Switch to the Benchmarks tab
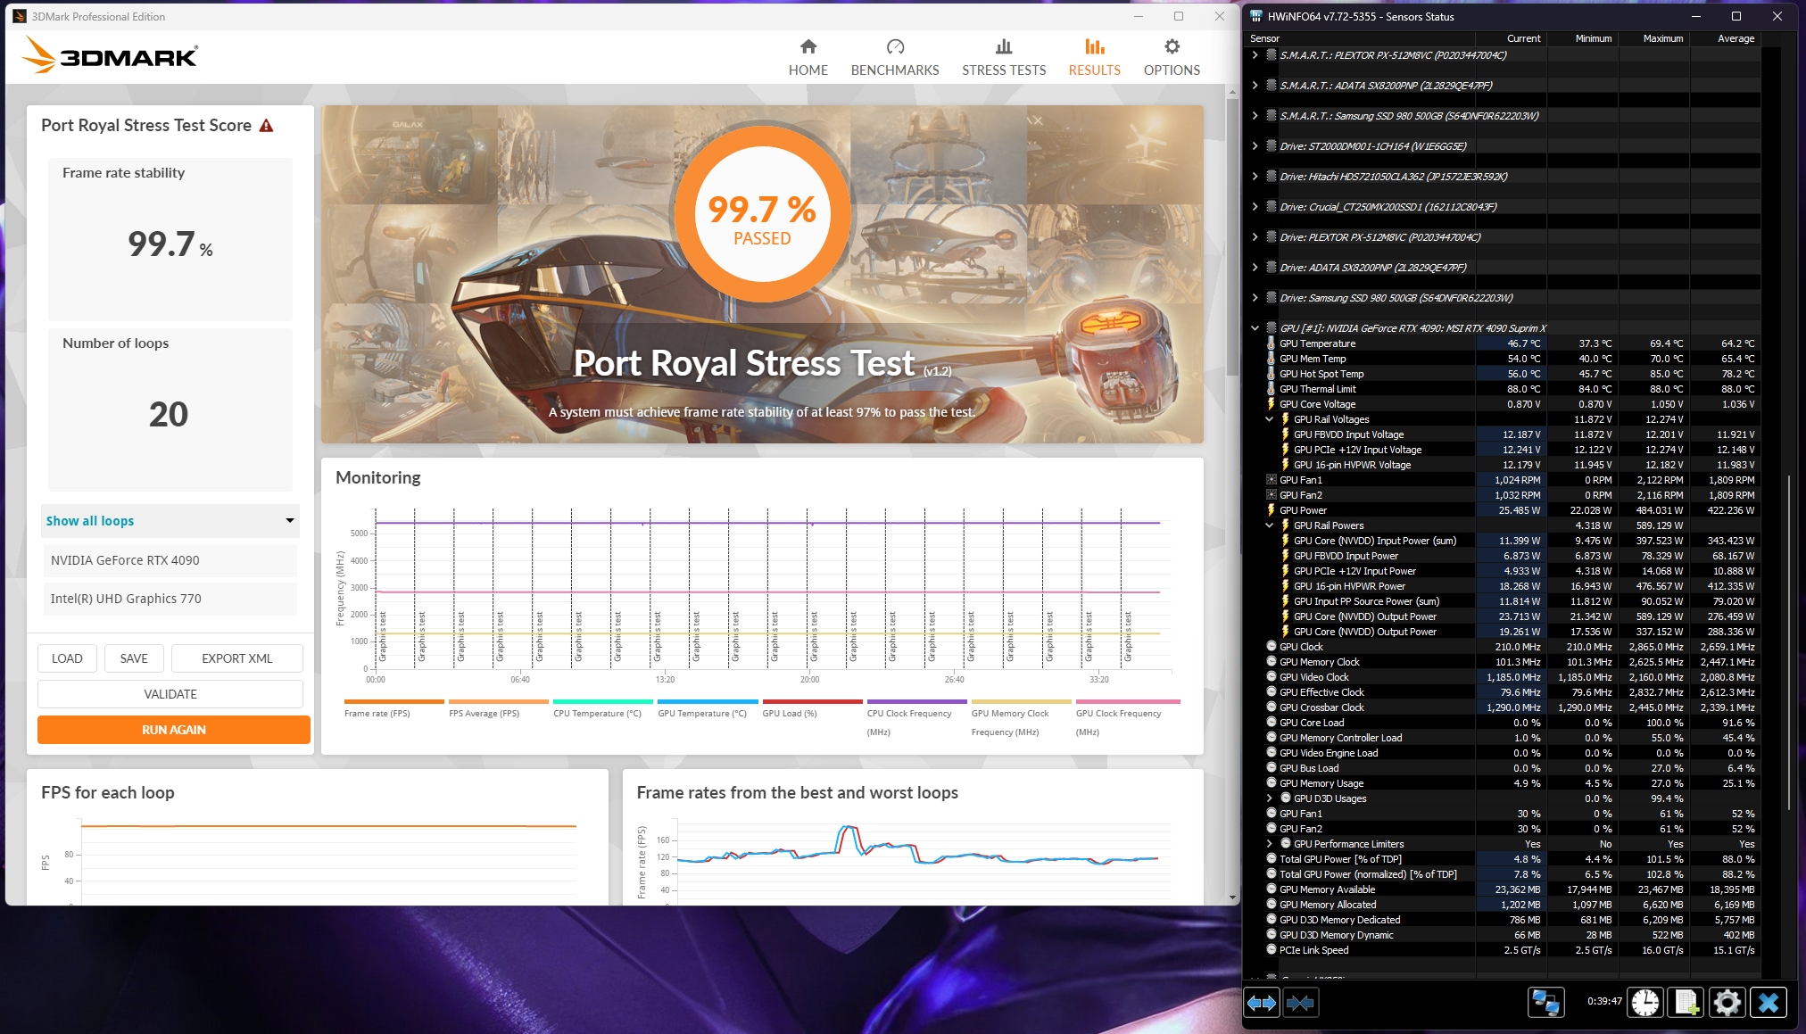 (x=894, y=57)
